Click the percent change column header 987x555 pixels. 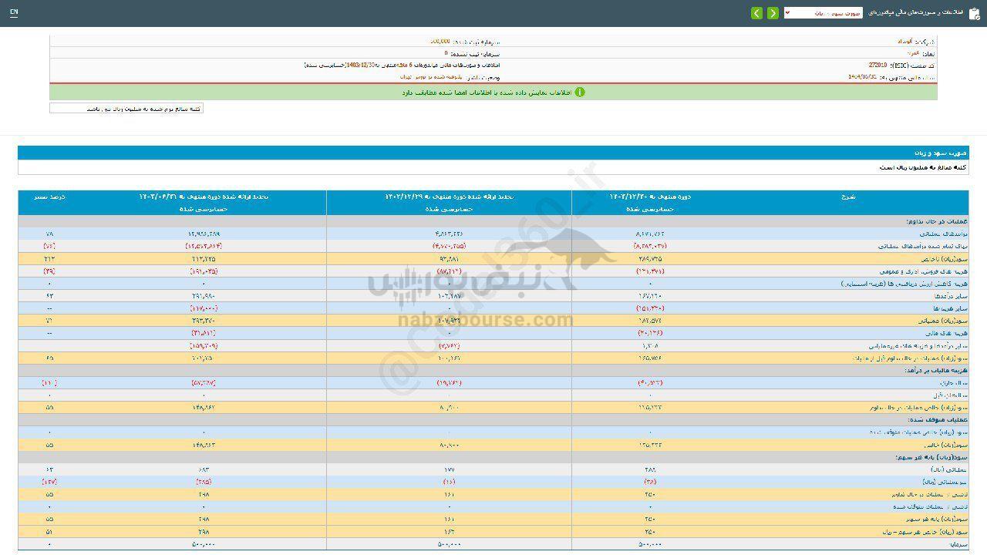point(49,197)
